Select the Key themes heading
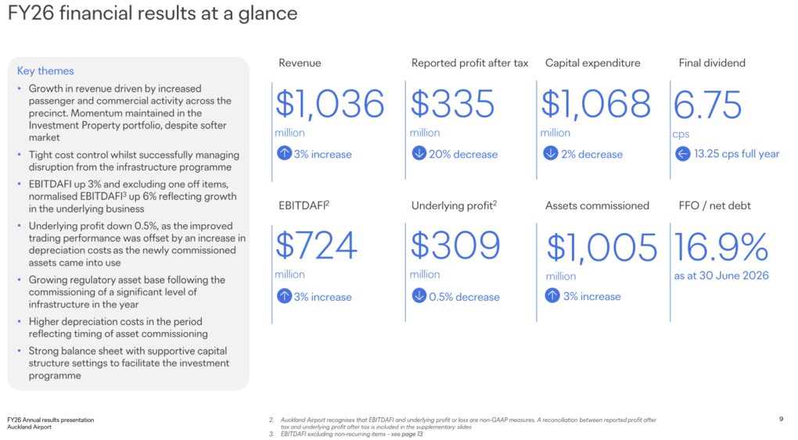The width and height of the screenshot is (798, 440). point(45,70)
